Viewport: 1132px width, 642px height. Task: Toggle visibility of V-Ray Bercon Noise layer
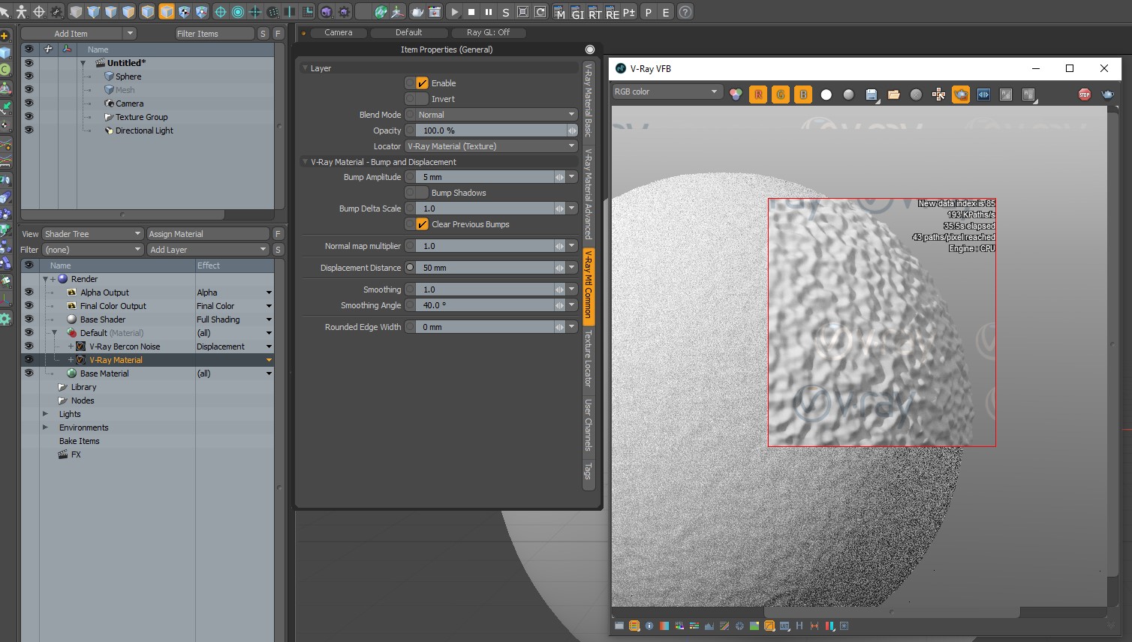pyautogui.click(x=29, y=346)
